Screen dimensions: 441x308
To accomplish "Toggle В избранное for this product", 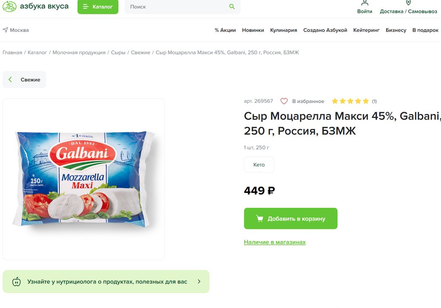I will click(308, 101).
